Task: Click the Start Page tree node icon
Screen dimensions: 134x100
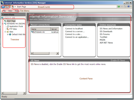Action: [x=5, y=21]
